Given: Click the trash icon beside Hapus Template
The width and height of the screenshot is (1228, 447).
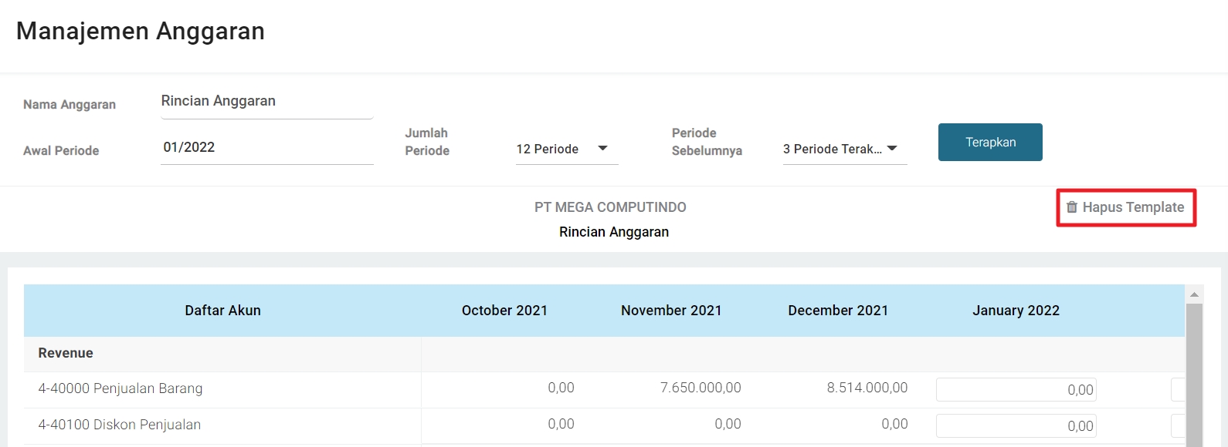Looking at the screenshot, I should (x=1071, y=207).
